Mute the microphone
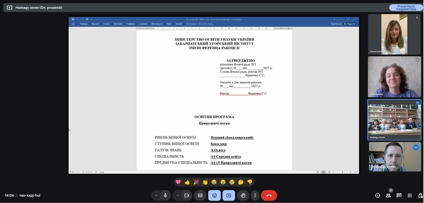 pyautogui.click(x=165, y=195)
